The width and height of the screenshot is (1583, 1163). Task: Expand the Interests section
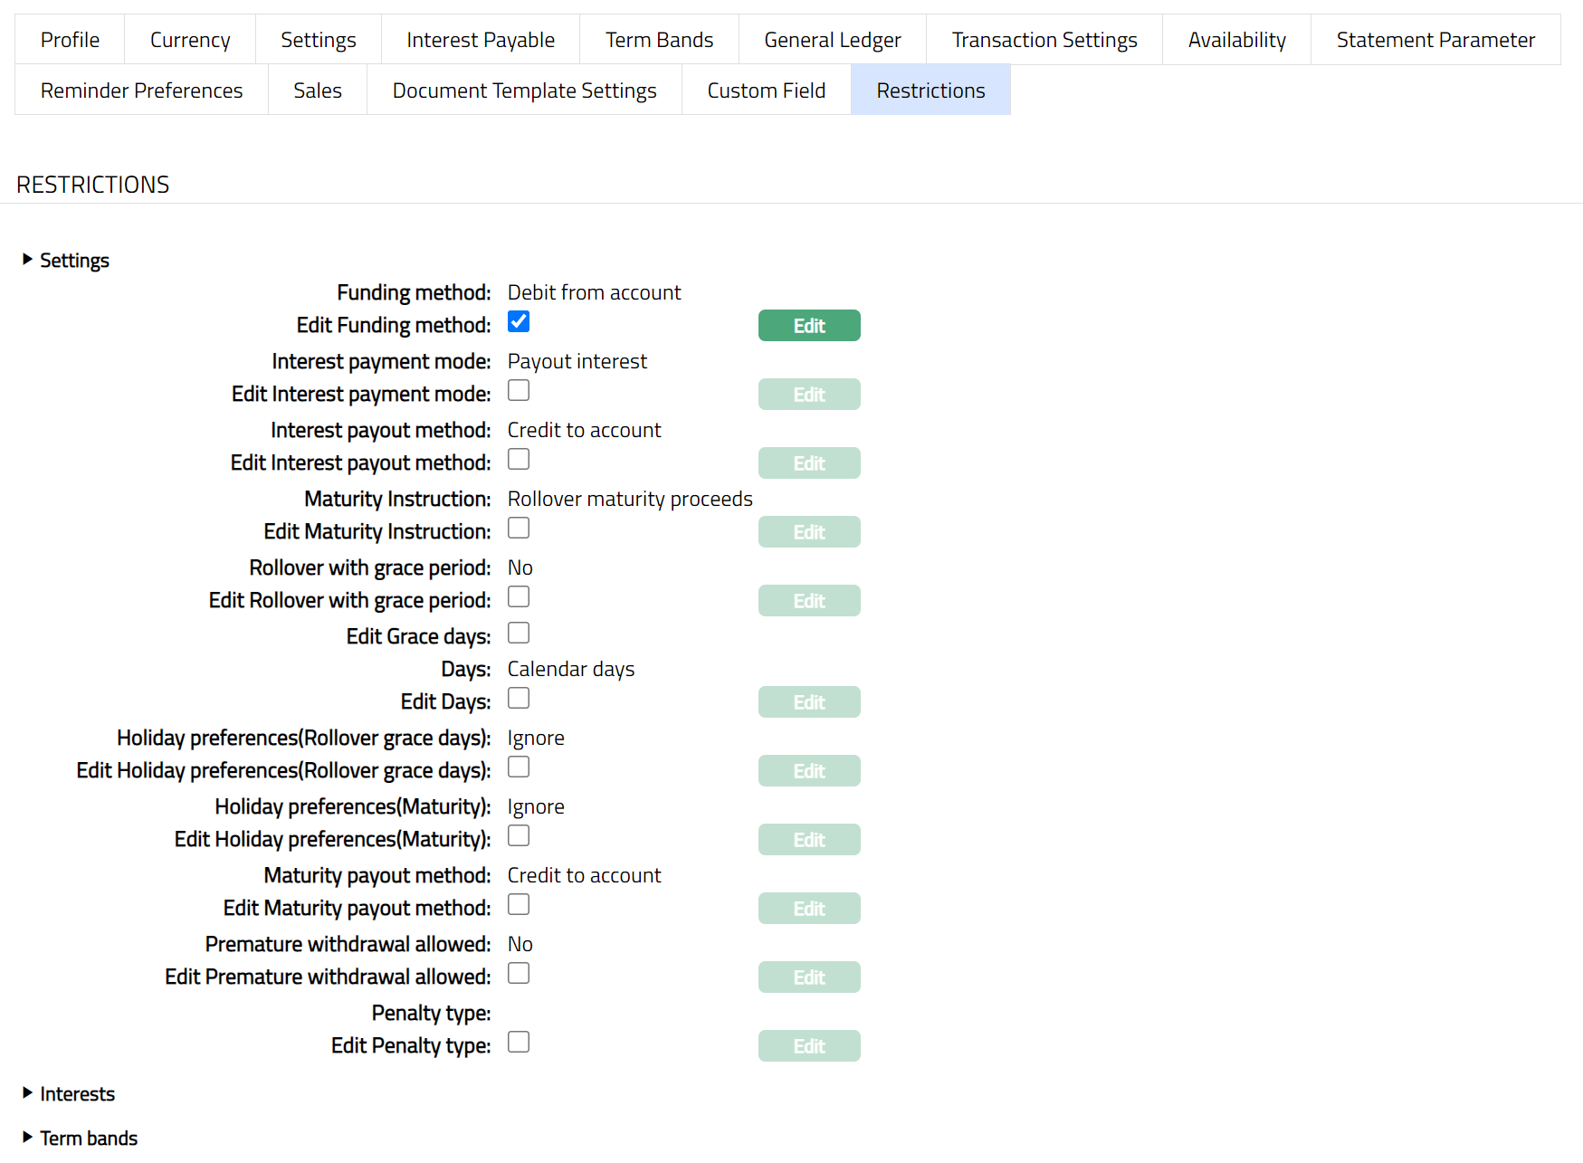[x=69, y=1094]
